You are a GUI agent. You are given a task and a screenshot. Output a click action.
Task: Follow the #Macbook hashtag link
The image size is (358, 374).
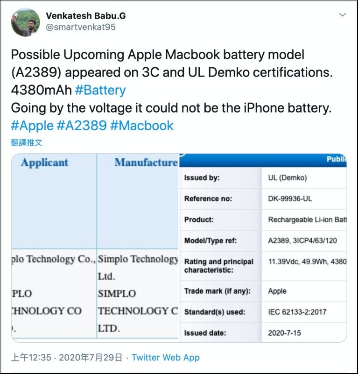click(143, 126)
